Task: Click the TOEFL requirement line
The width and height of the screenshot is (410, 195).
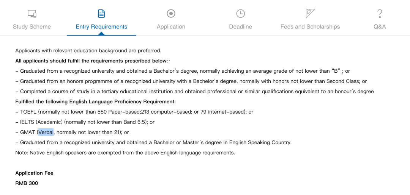Action: pos(134,112)
